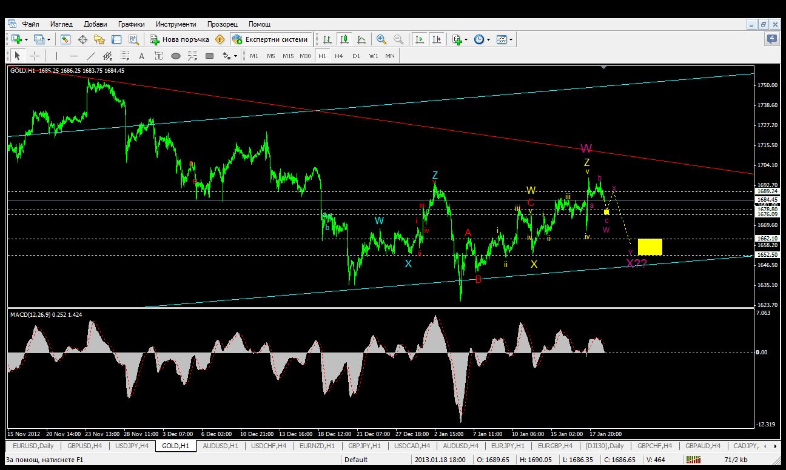Select the text label 'T' tool

(159, 56)
